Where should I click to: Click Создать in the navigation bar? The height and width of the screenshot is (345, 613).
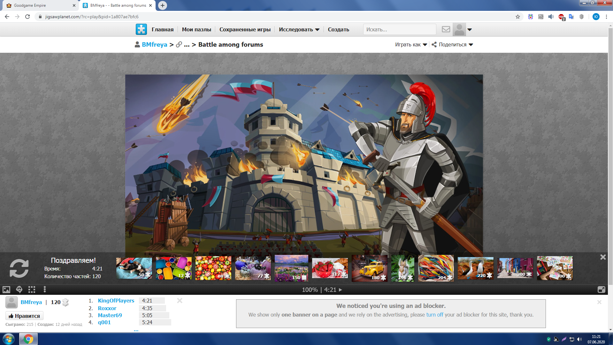pyautogui.click(x=339, y=29)
